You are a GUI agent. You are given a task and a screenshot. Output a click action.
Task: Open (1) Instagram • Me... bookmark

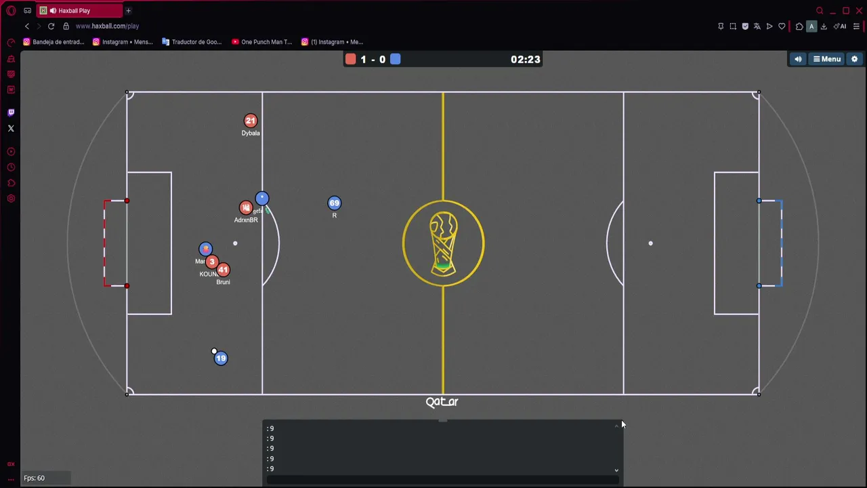[332, 42]
